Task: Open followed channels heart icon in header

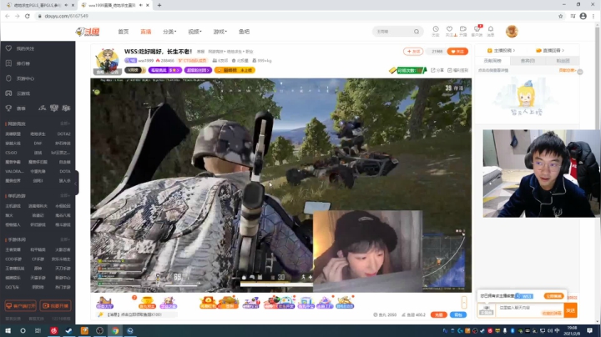Action: (x=449, y=29)
